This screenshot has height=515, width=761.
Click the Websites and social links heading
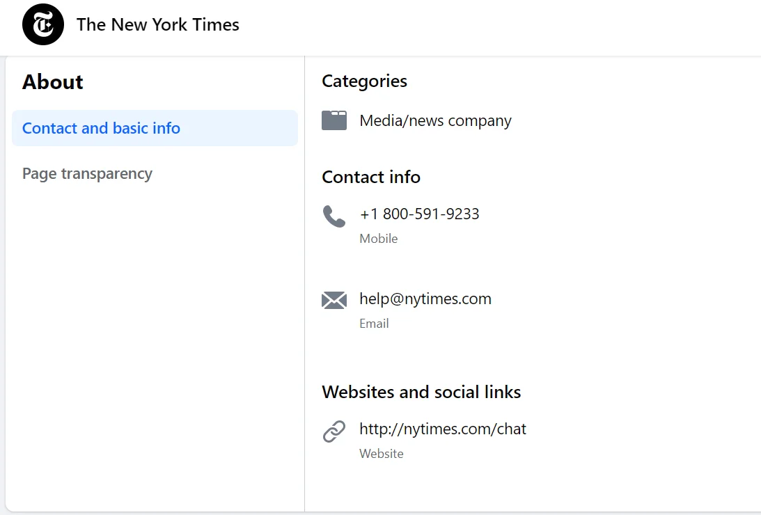coord(421,392)
